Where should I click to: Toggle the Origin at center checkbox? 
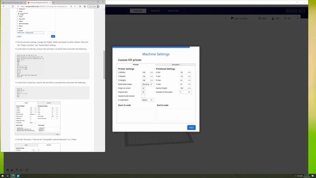coord(143,88)
